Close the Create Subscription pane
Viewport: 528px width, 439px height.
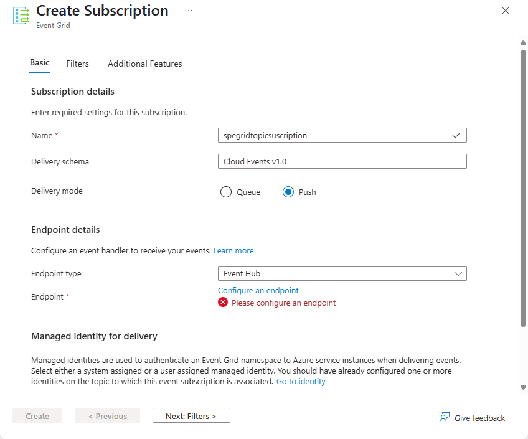506,11
